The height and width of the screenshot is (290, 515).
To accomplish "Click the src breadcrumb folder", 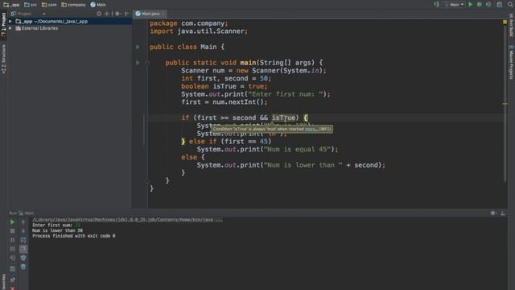I will [31, 5].
